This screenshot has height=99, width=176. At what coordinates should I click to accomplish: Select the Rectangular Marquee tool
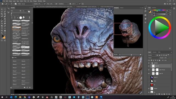click(5, 9)
